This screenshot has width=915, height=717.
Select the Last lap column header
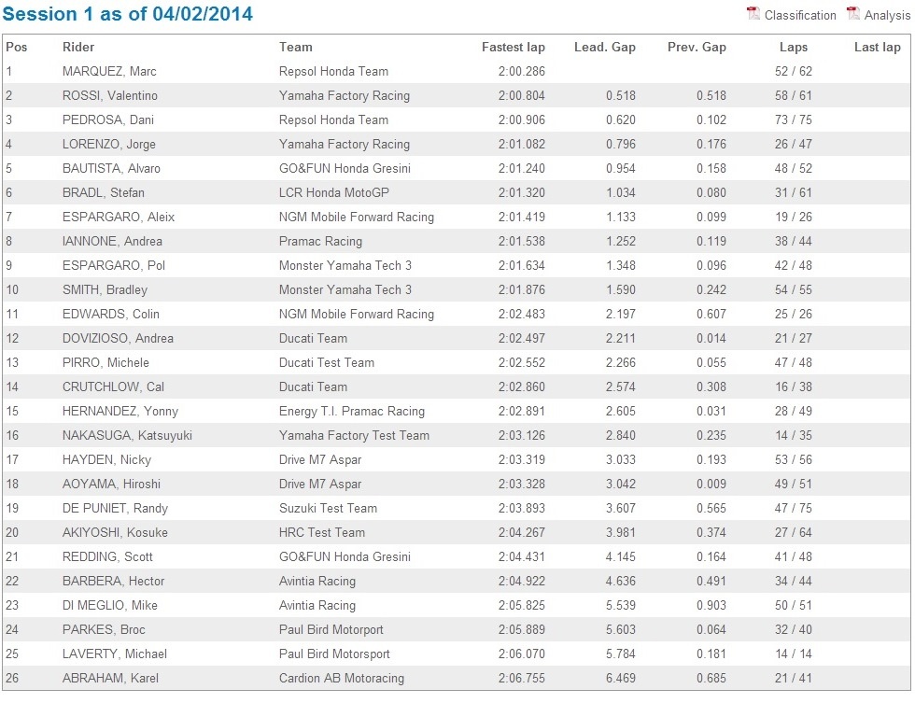(877, 48)
